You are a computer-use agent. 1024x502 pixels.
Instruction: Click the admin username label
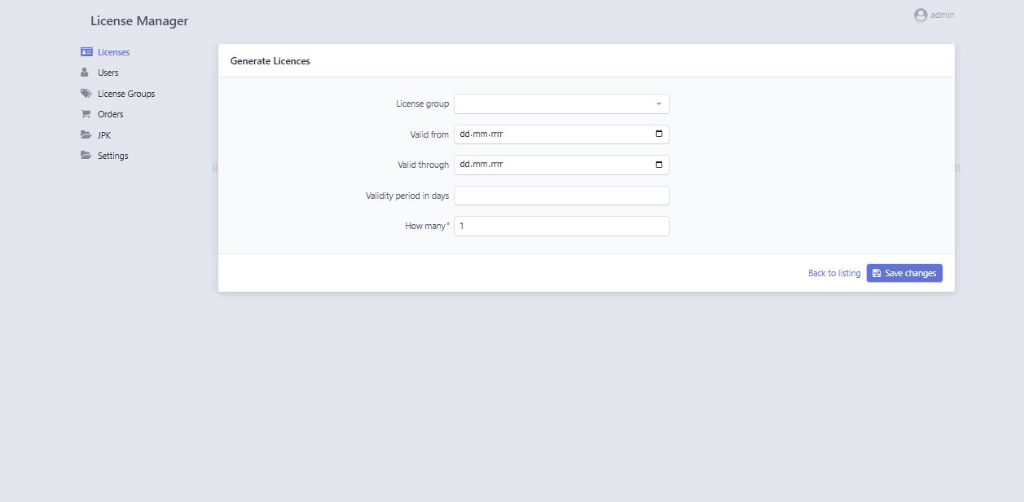(943, 15)
